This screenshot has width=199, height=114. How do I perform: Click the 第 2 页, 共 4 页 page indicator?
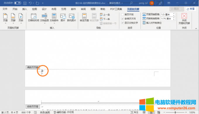coord(10,112)
